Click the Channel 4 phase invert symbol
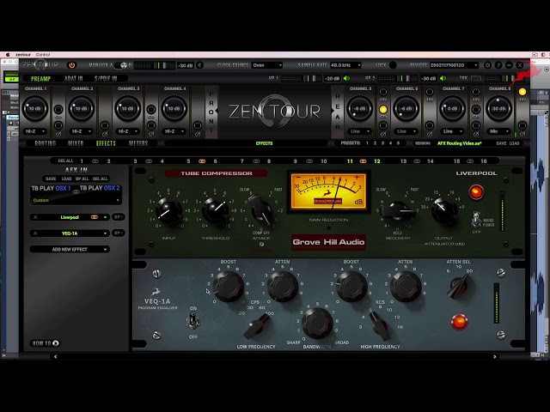The width and height of the screenshot is (550, 412). click(198, 134)
